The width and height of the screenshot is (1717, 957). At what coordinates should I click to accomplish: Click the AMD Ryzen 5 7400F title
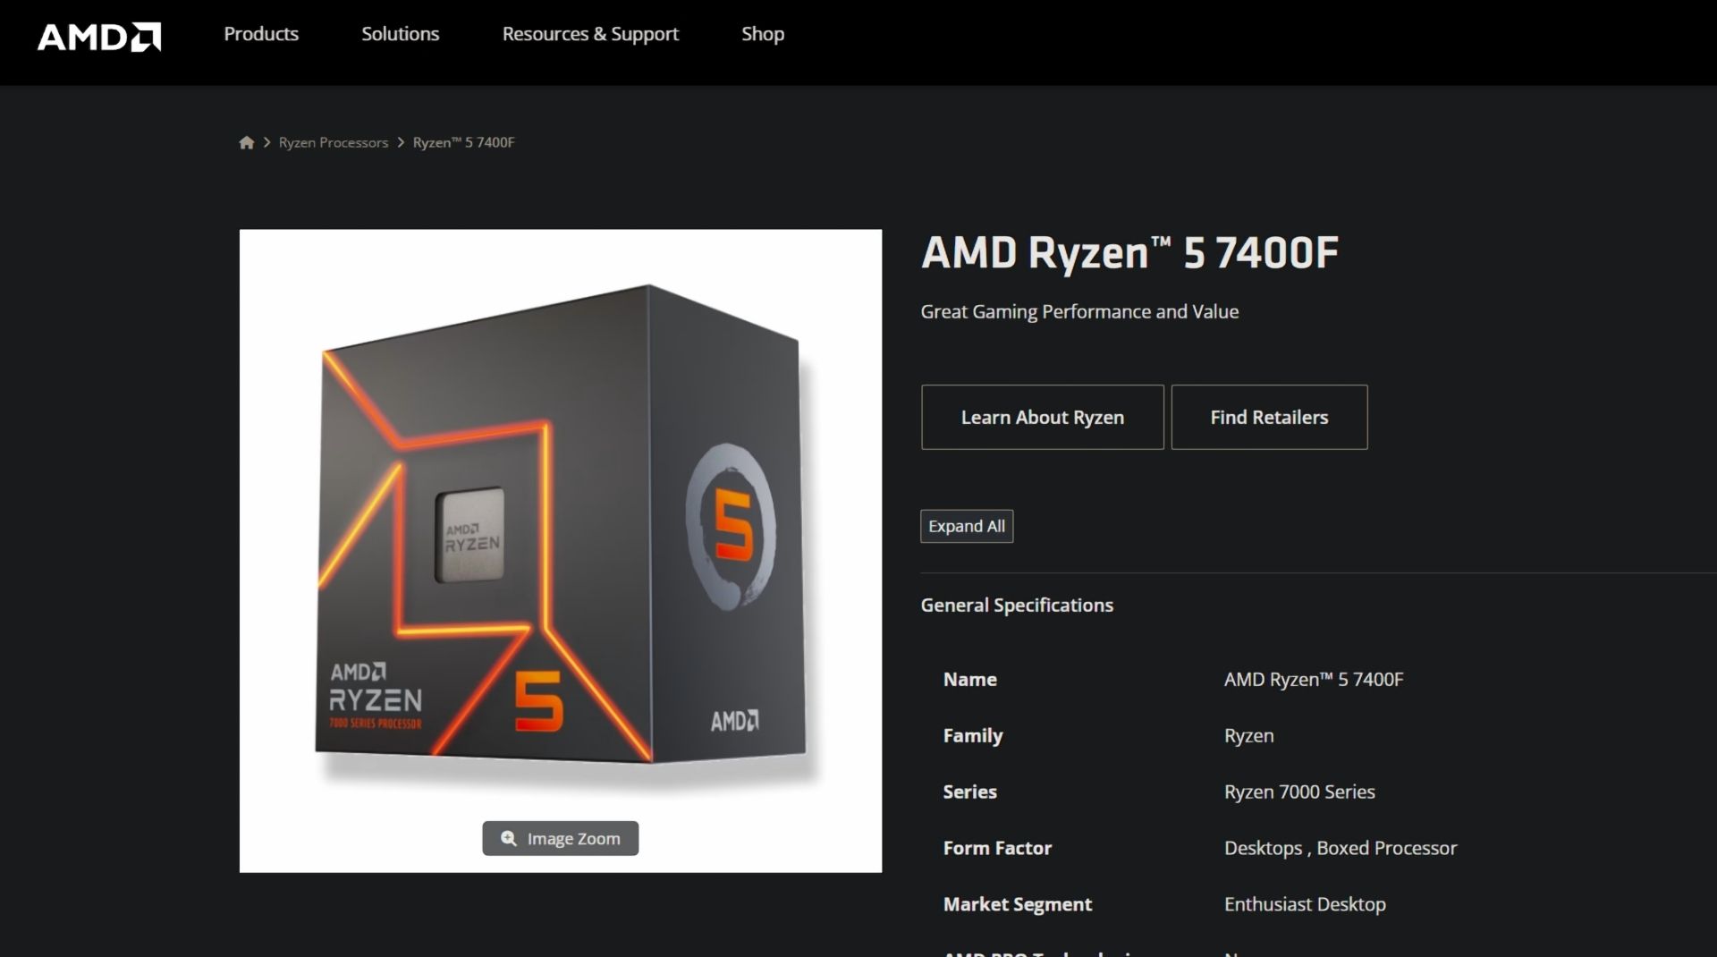(x=1129, y=252)
